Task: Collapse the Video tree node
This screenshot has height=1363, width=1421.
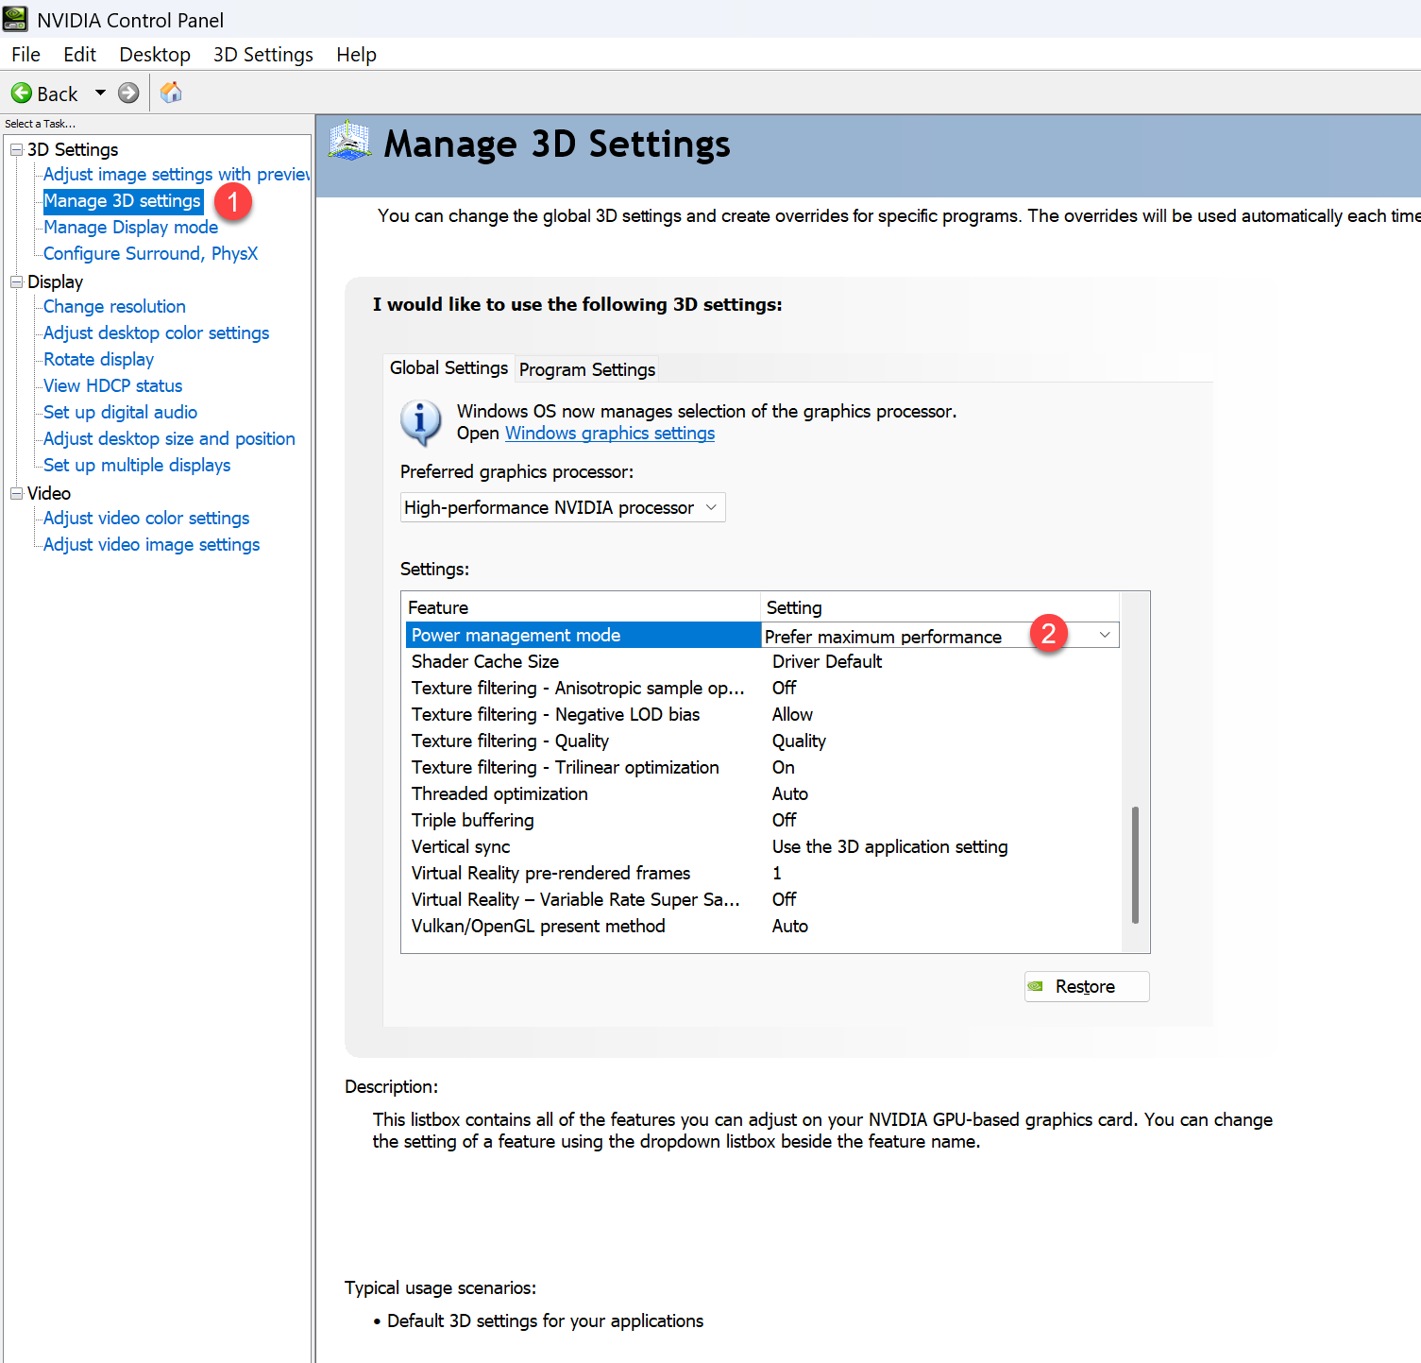Action: point(16,494)
